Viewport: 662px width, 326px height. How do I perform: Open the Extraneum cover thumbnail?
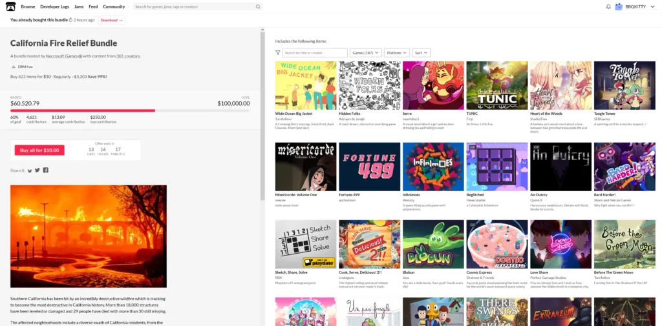tap(561, 312)
